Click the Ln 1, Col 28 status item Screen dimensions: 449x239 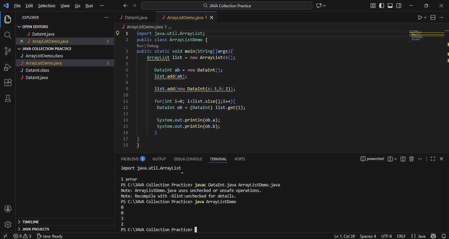point(344,236)
